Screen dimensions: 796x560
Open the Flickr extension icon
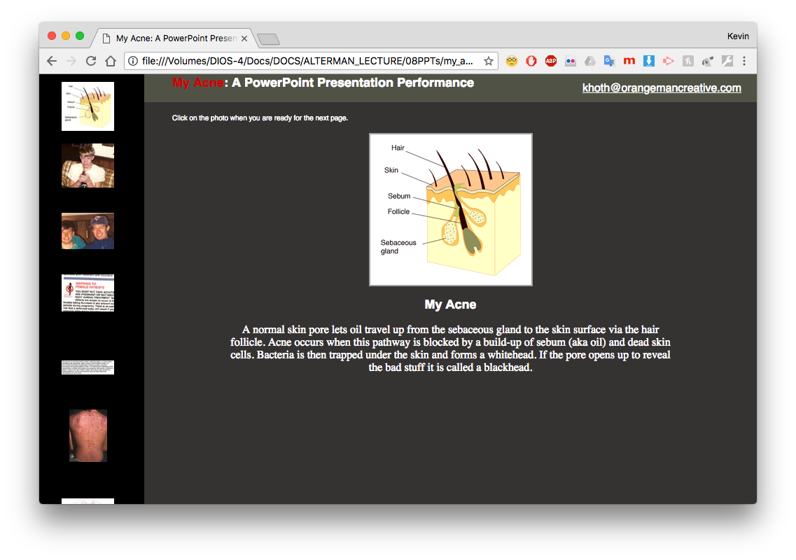pyautogui.click(x=571, y=61)
